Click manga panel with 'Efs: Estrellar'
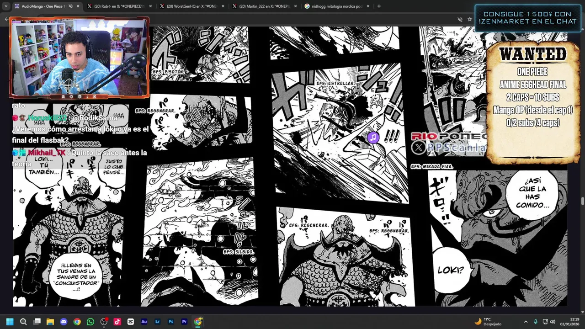 pos(341,133)
